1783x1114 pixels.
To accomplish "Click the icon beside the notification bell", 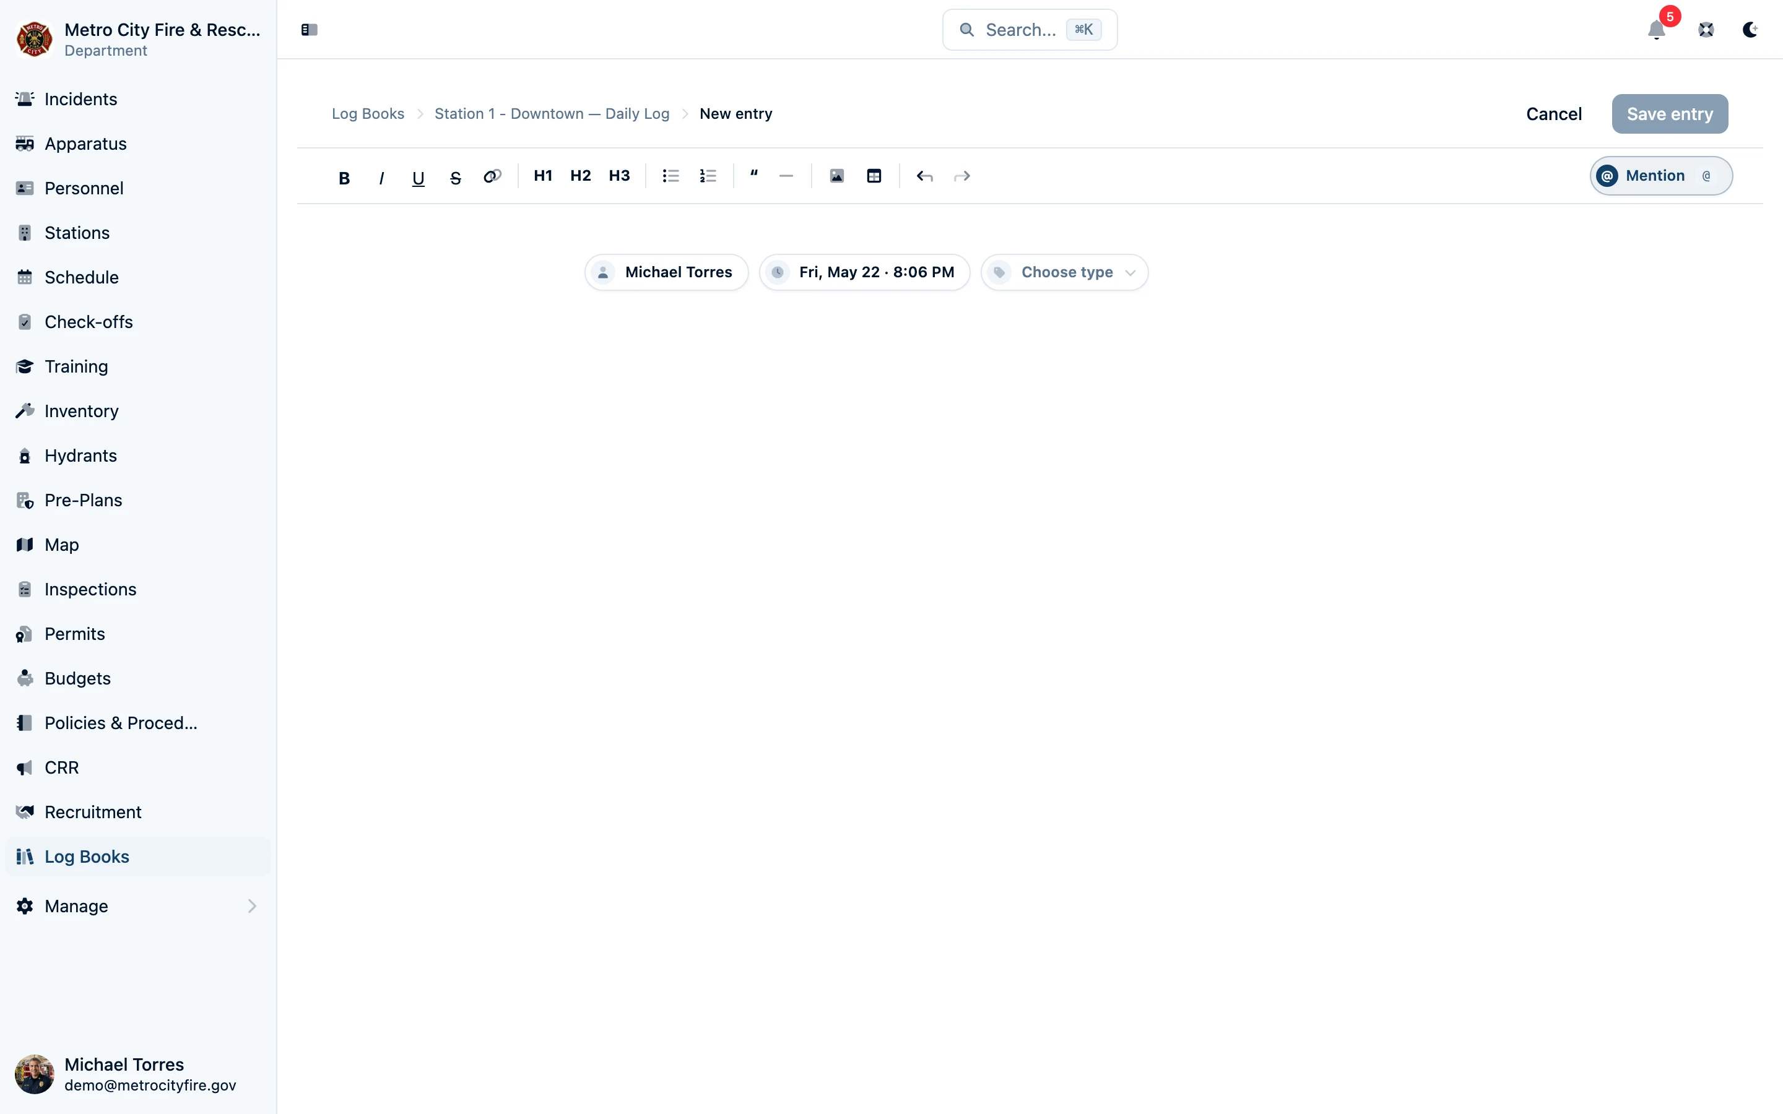I will 1706,30.
